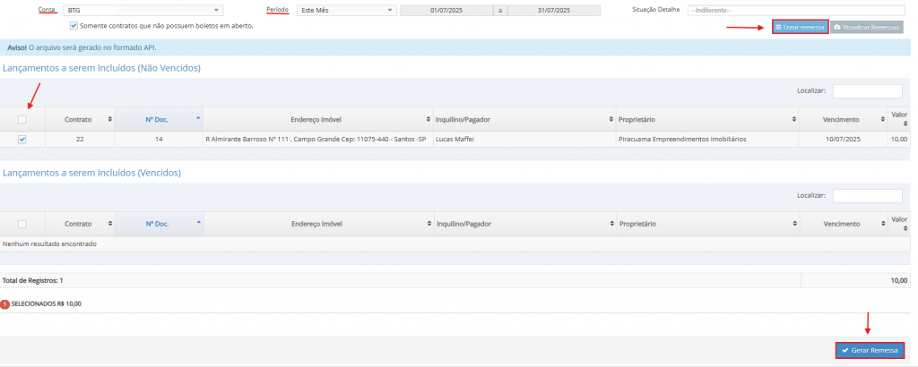Image resolution: width=918 pixels, height=367 pixels.
Task: Open the Conta dropdown showing BTG
Action: pyautogui.click(x=143, y=11)
